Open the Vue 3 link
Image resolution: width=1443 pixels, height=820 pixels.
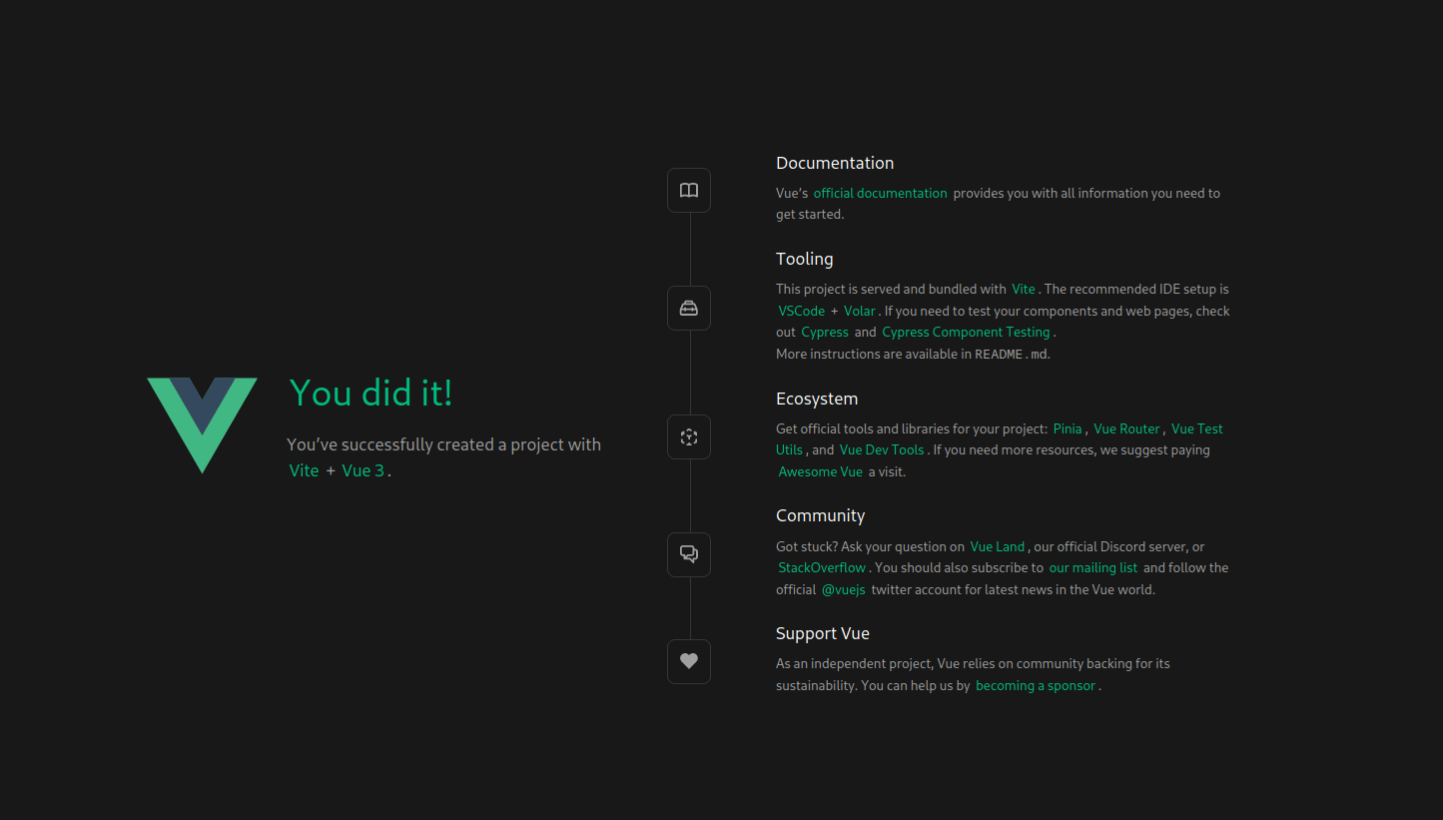[x=363, y=470]
